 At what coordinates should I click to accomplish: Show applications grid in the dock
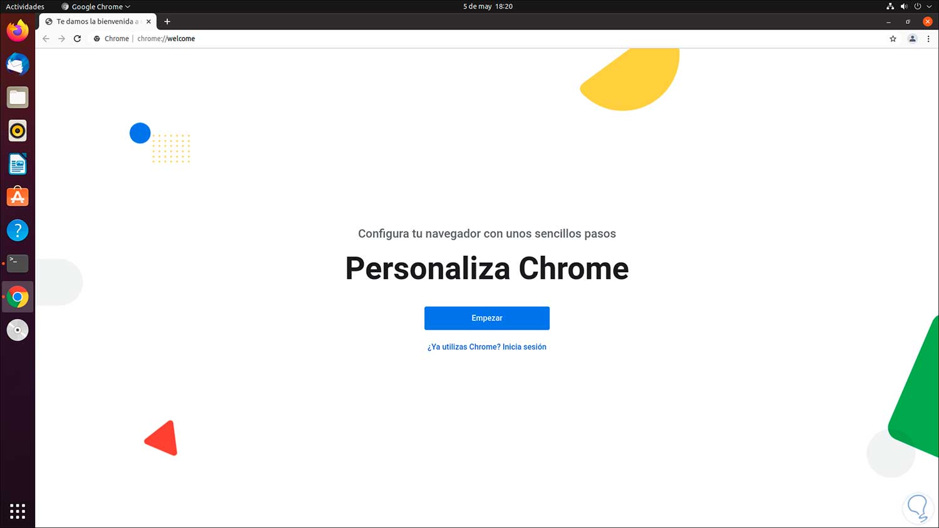tap(18, 511)
